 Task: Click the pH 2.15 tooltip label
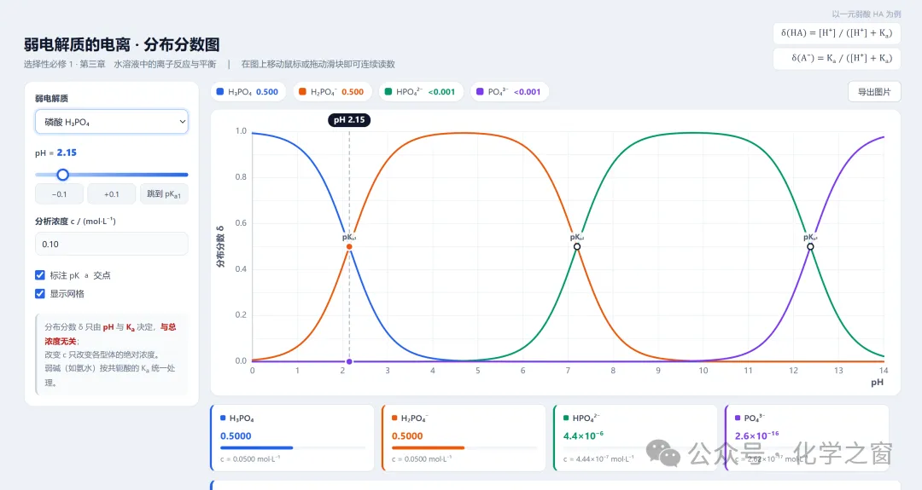(x=349, y=119)
